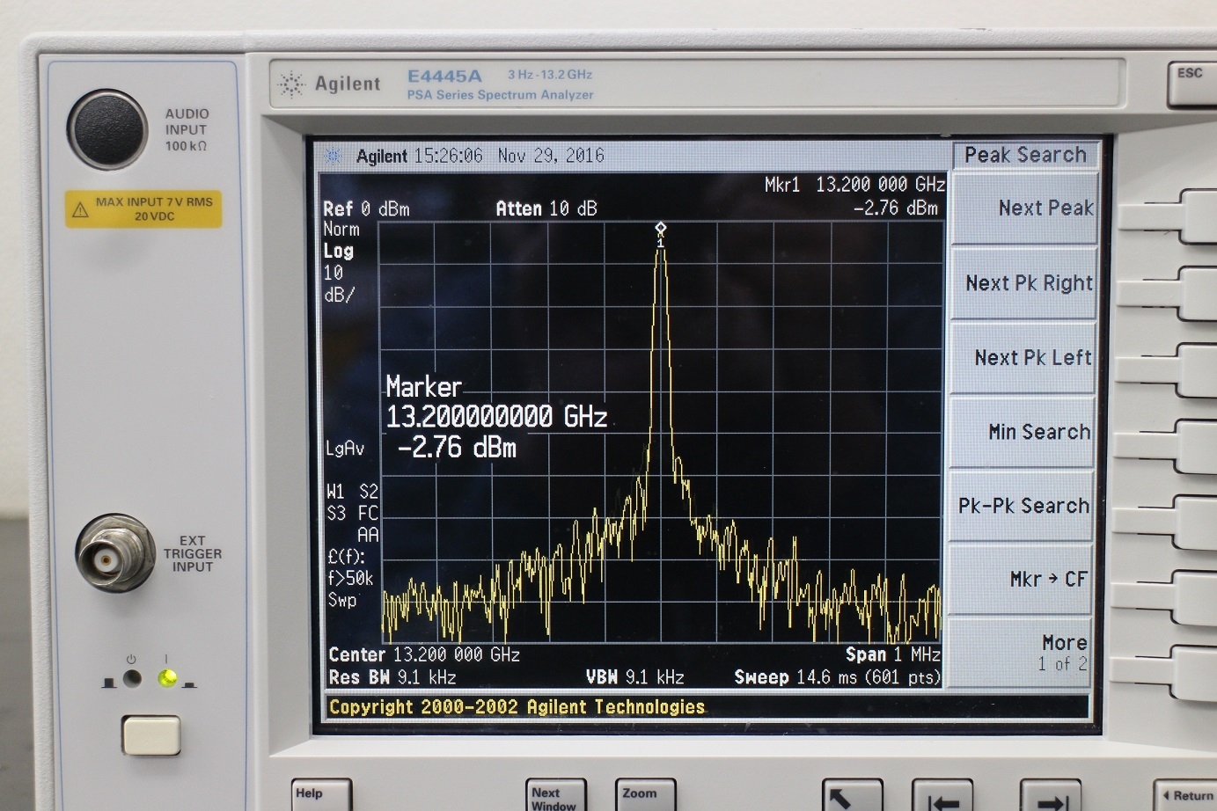Click the PSA Series Spectrum Analyzer label
Viewport: 1217px width, 811px height.
tap(500, 95)
